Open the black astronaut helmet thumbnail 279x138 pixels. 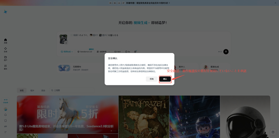click(245, 117)
